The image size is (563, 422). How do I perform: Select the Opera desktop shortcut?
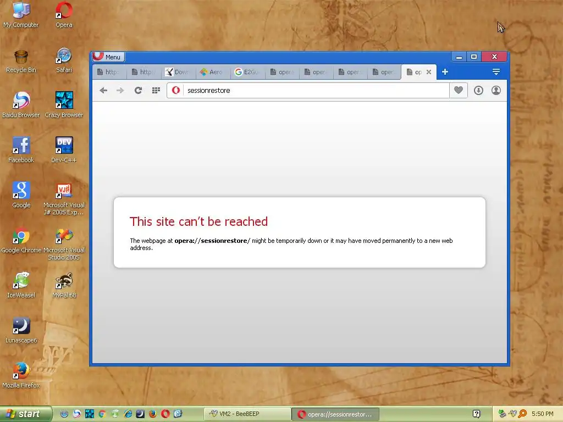(64, 15)
